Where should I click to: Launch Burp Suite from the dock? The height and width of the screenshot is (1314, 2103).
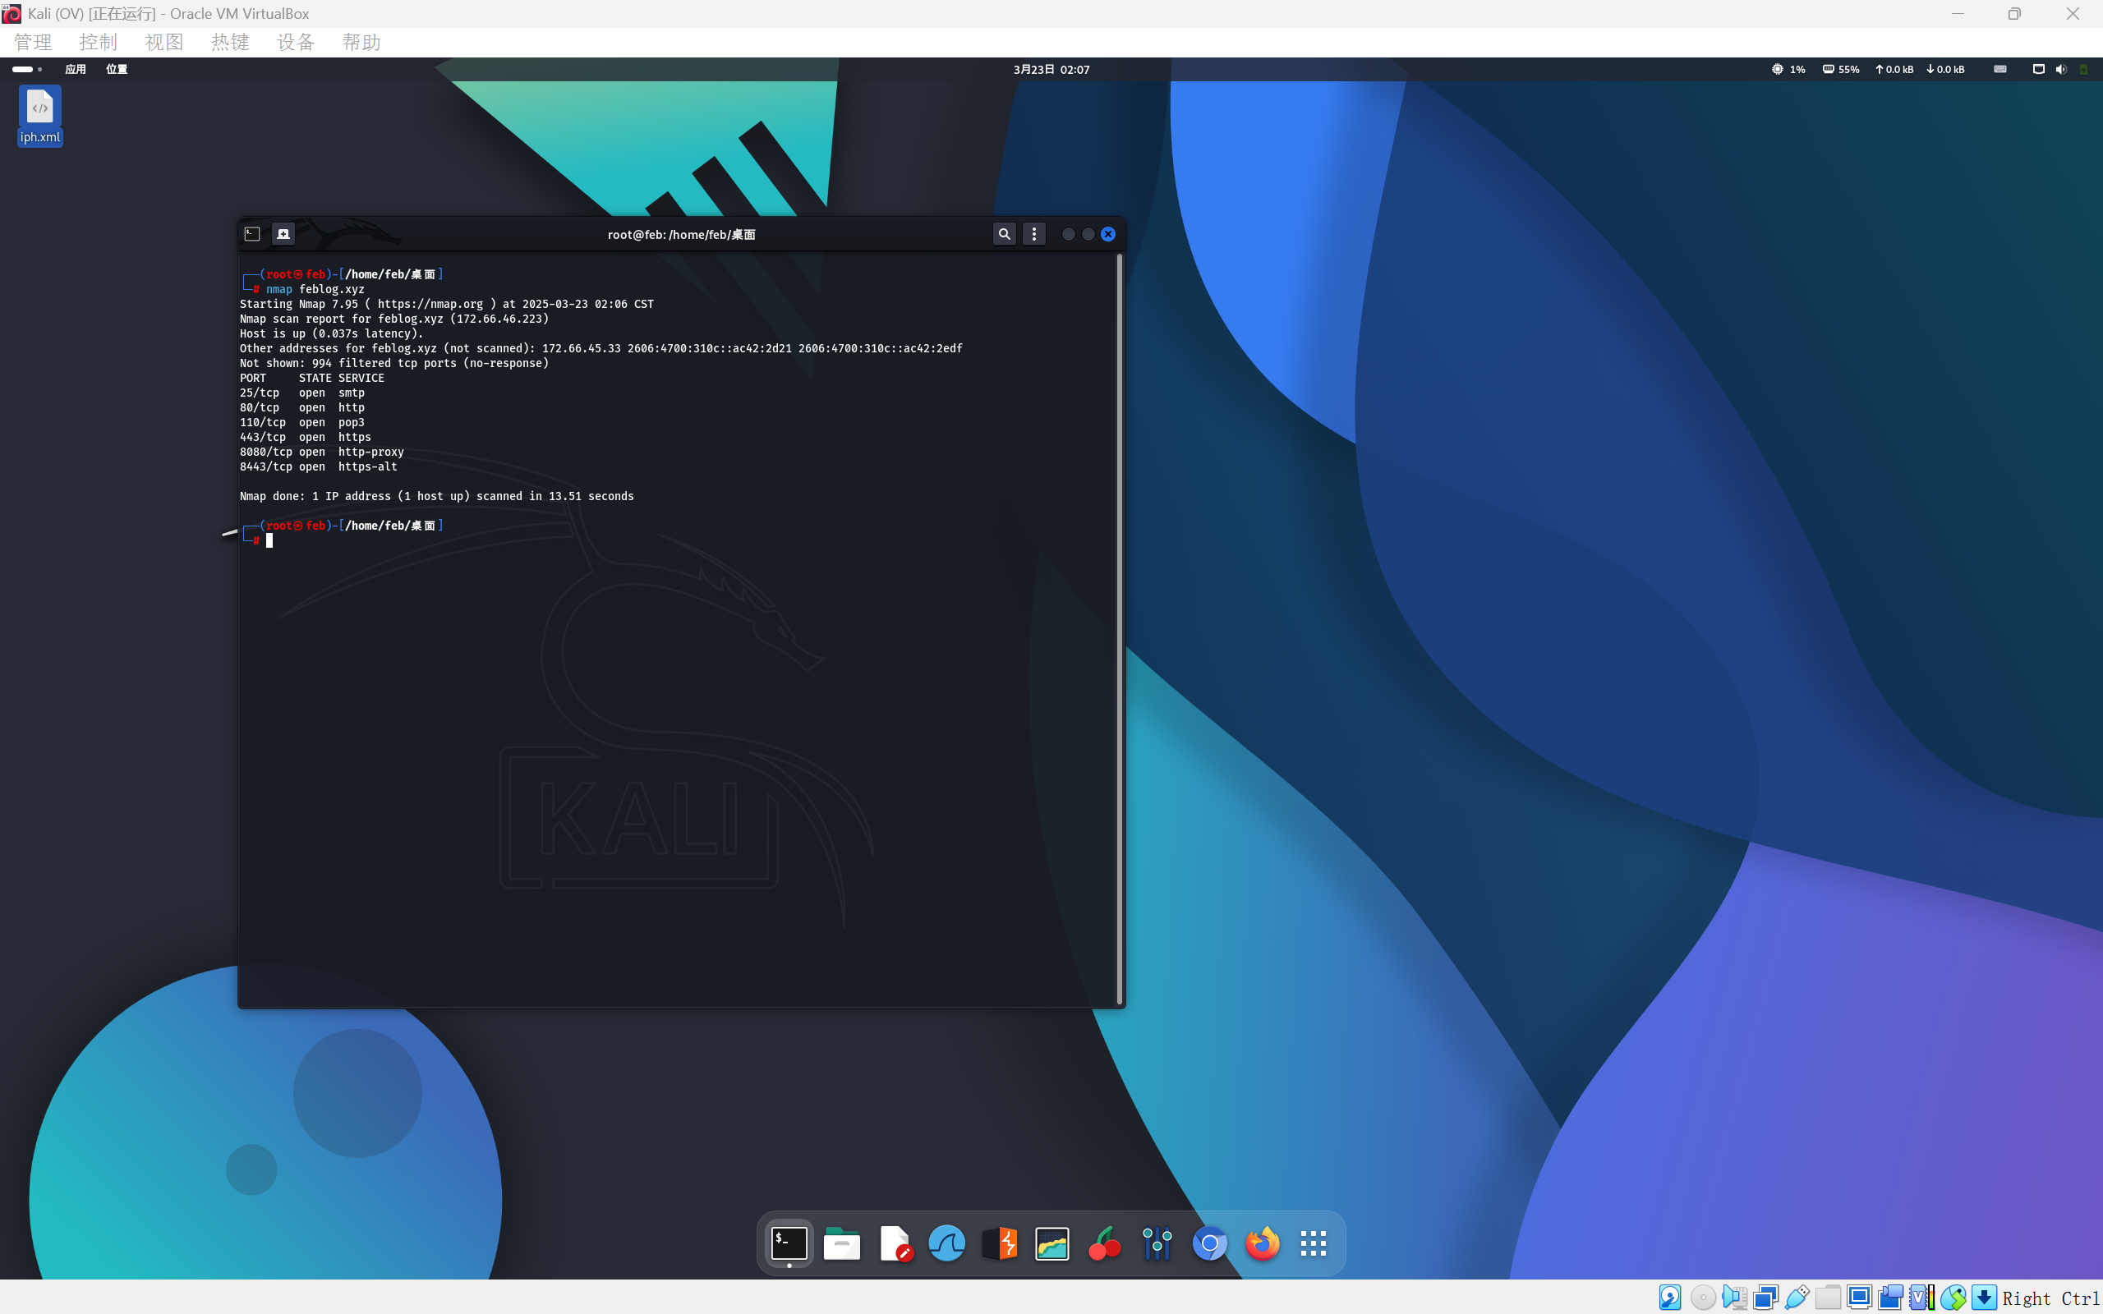pyautogui.click(x=1000, y=1243)
